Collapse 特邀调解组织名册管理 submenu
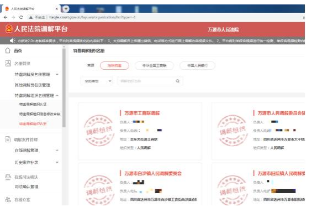 pos(57,95)
